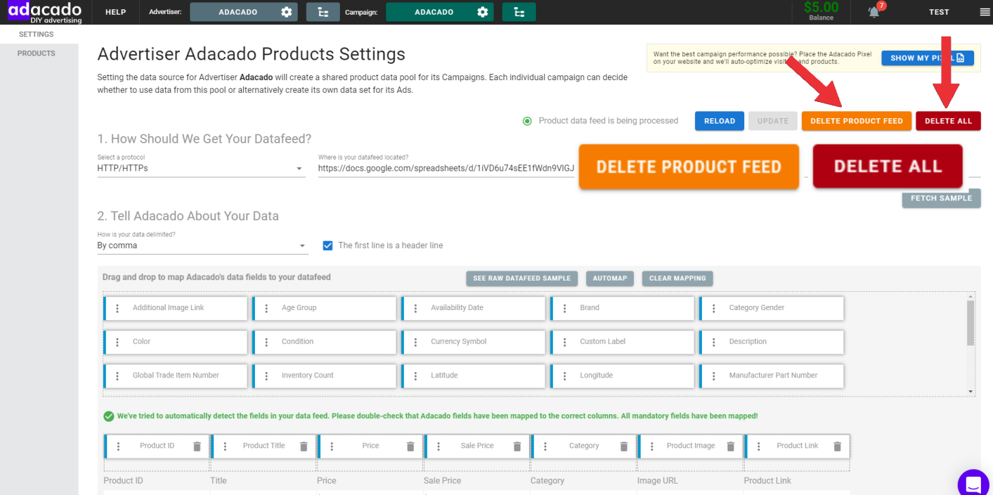
Task: Click the CLEAR MAPPING button
Action: [677, 278]
